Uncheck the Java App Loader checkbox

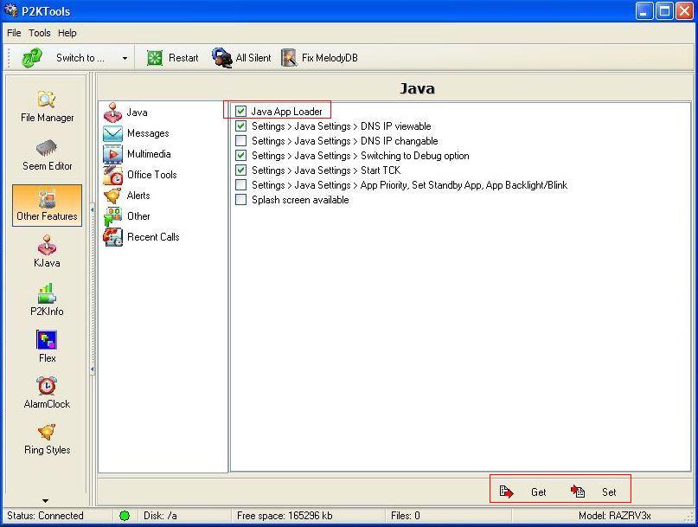pos(241,112)
